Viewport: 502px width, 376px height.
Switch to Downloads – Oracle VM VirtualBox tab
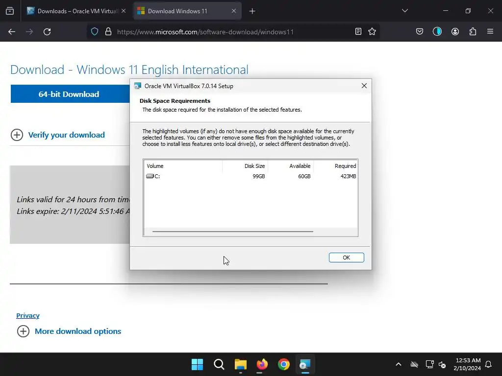click(x=76, y=11)
